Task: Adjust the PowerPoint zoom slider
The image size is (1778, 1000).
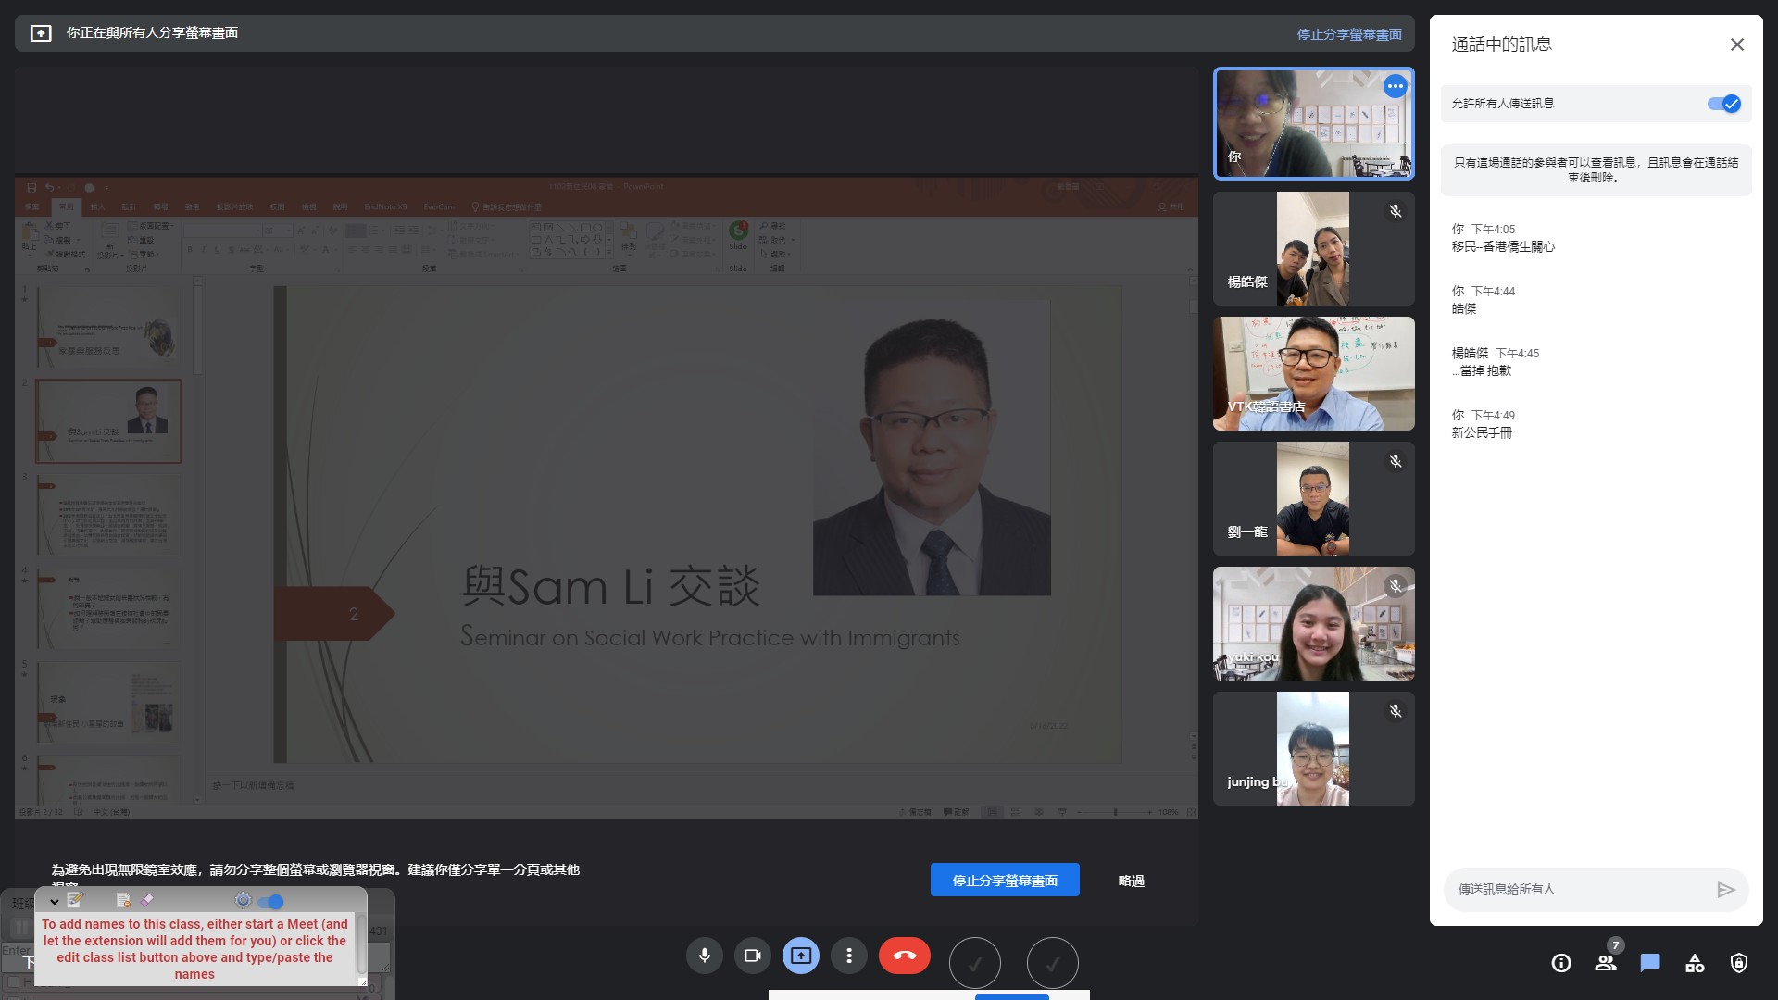Action: pyautogui.click(x=1114, y=812)
